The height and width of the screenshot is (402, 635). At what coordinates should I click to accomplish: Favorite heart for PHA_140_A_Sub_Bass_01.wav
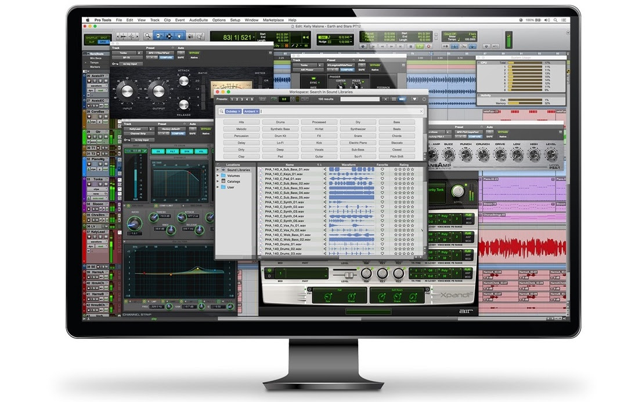click(383, 169)
